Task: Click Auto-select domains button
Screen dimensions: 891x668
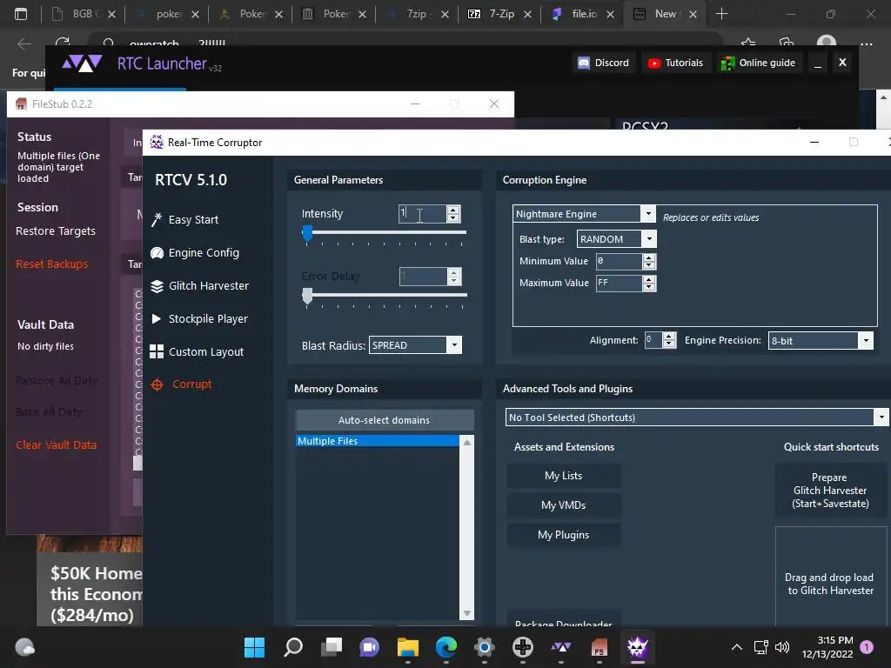Action: click(x=384, y=420)
